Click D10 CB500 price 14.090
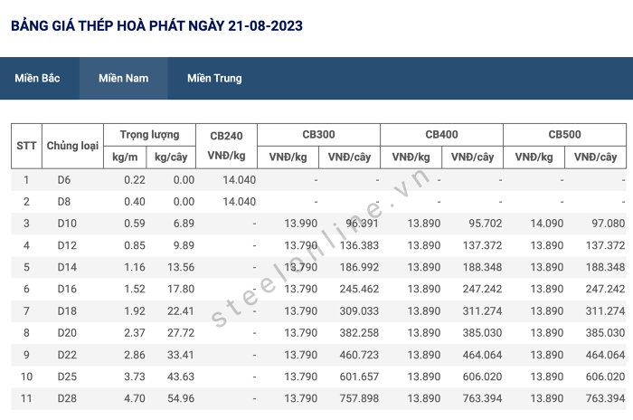This screenshot has width=633, height=420. [x=546, y=224]
